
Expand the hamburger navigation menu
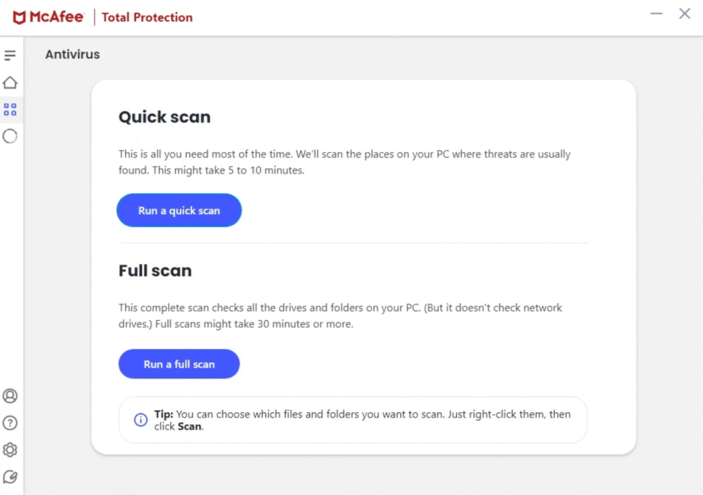[10, 55]
